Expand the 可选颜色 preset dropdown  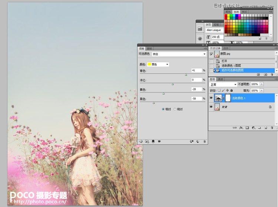click(x=179, y=54)
